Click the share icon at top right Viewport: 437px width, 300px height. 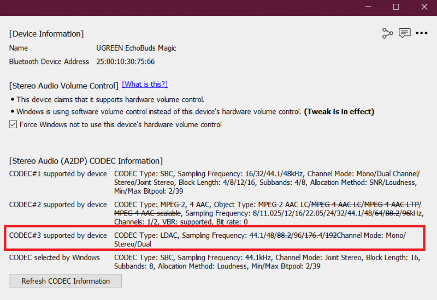[x=387, y=33]
